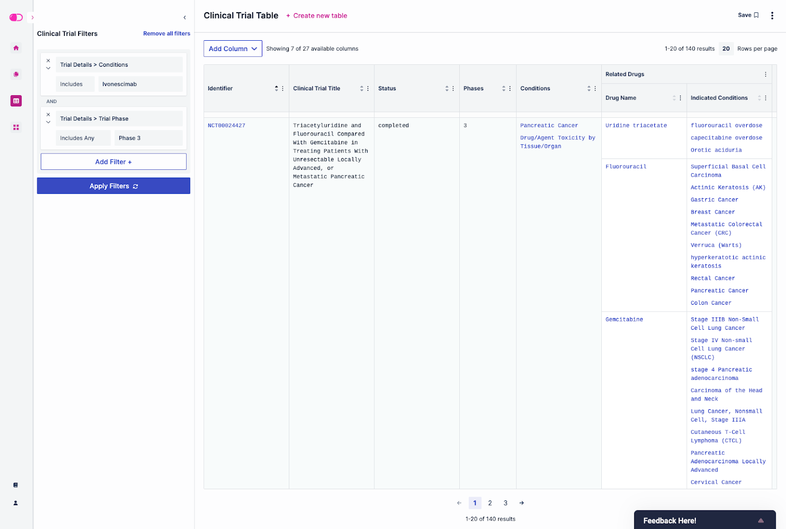Go to next page with arrow
Image resolution: width=786 pixels, height=529 pixels.
(x=522, y=503)
